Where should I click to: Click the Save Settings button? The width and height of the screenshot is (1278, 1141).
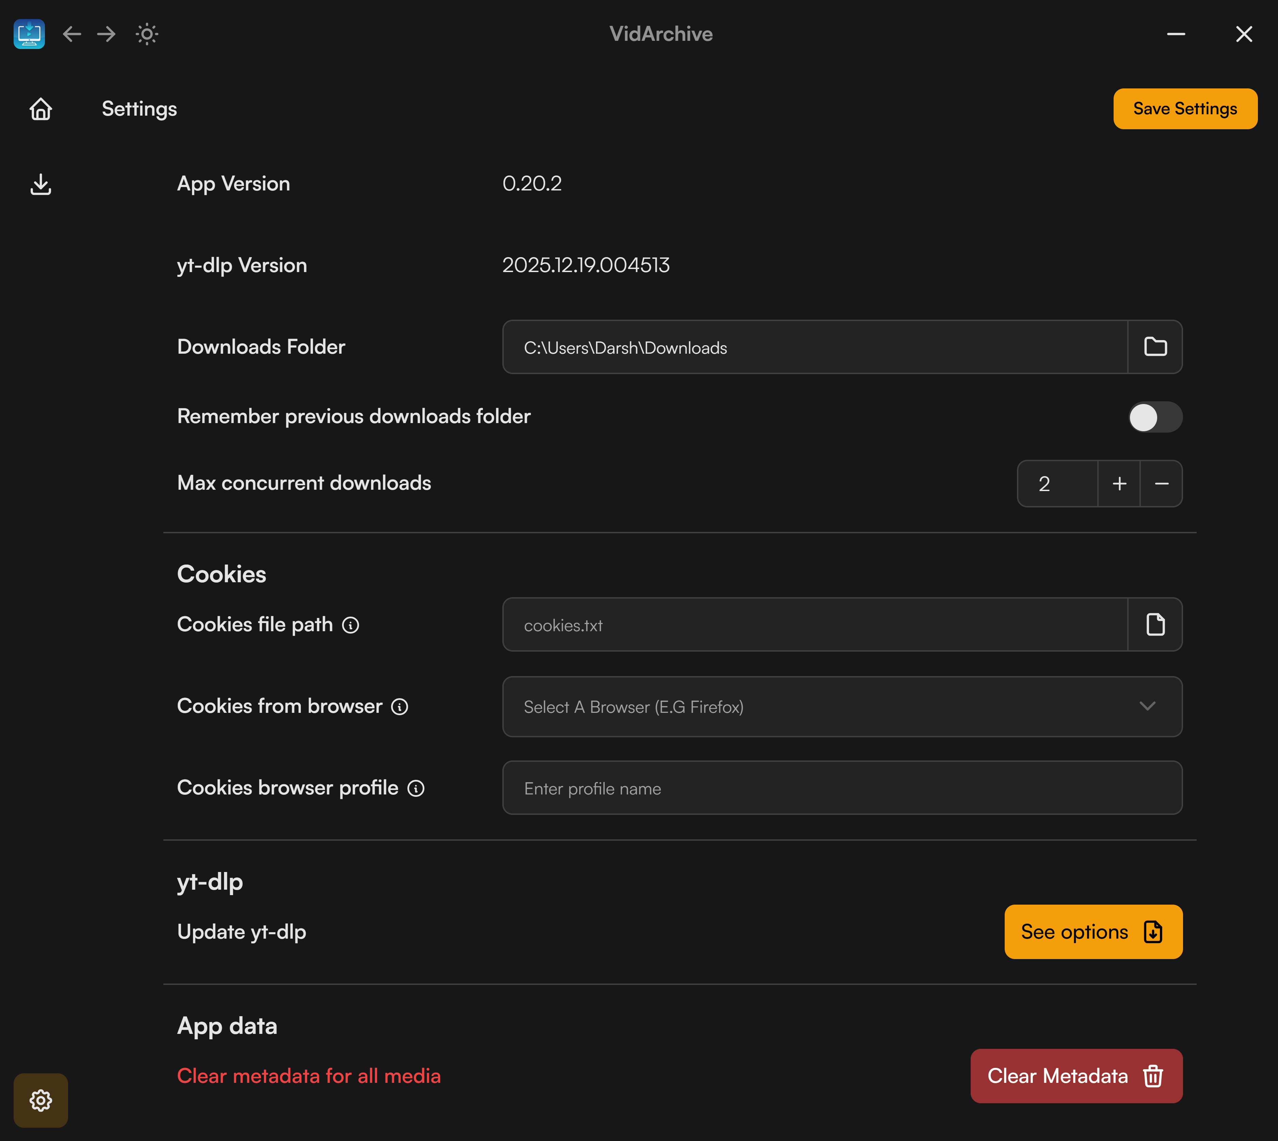pyautogui.click(x=1184, y=108)
